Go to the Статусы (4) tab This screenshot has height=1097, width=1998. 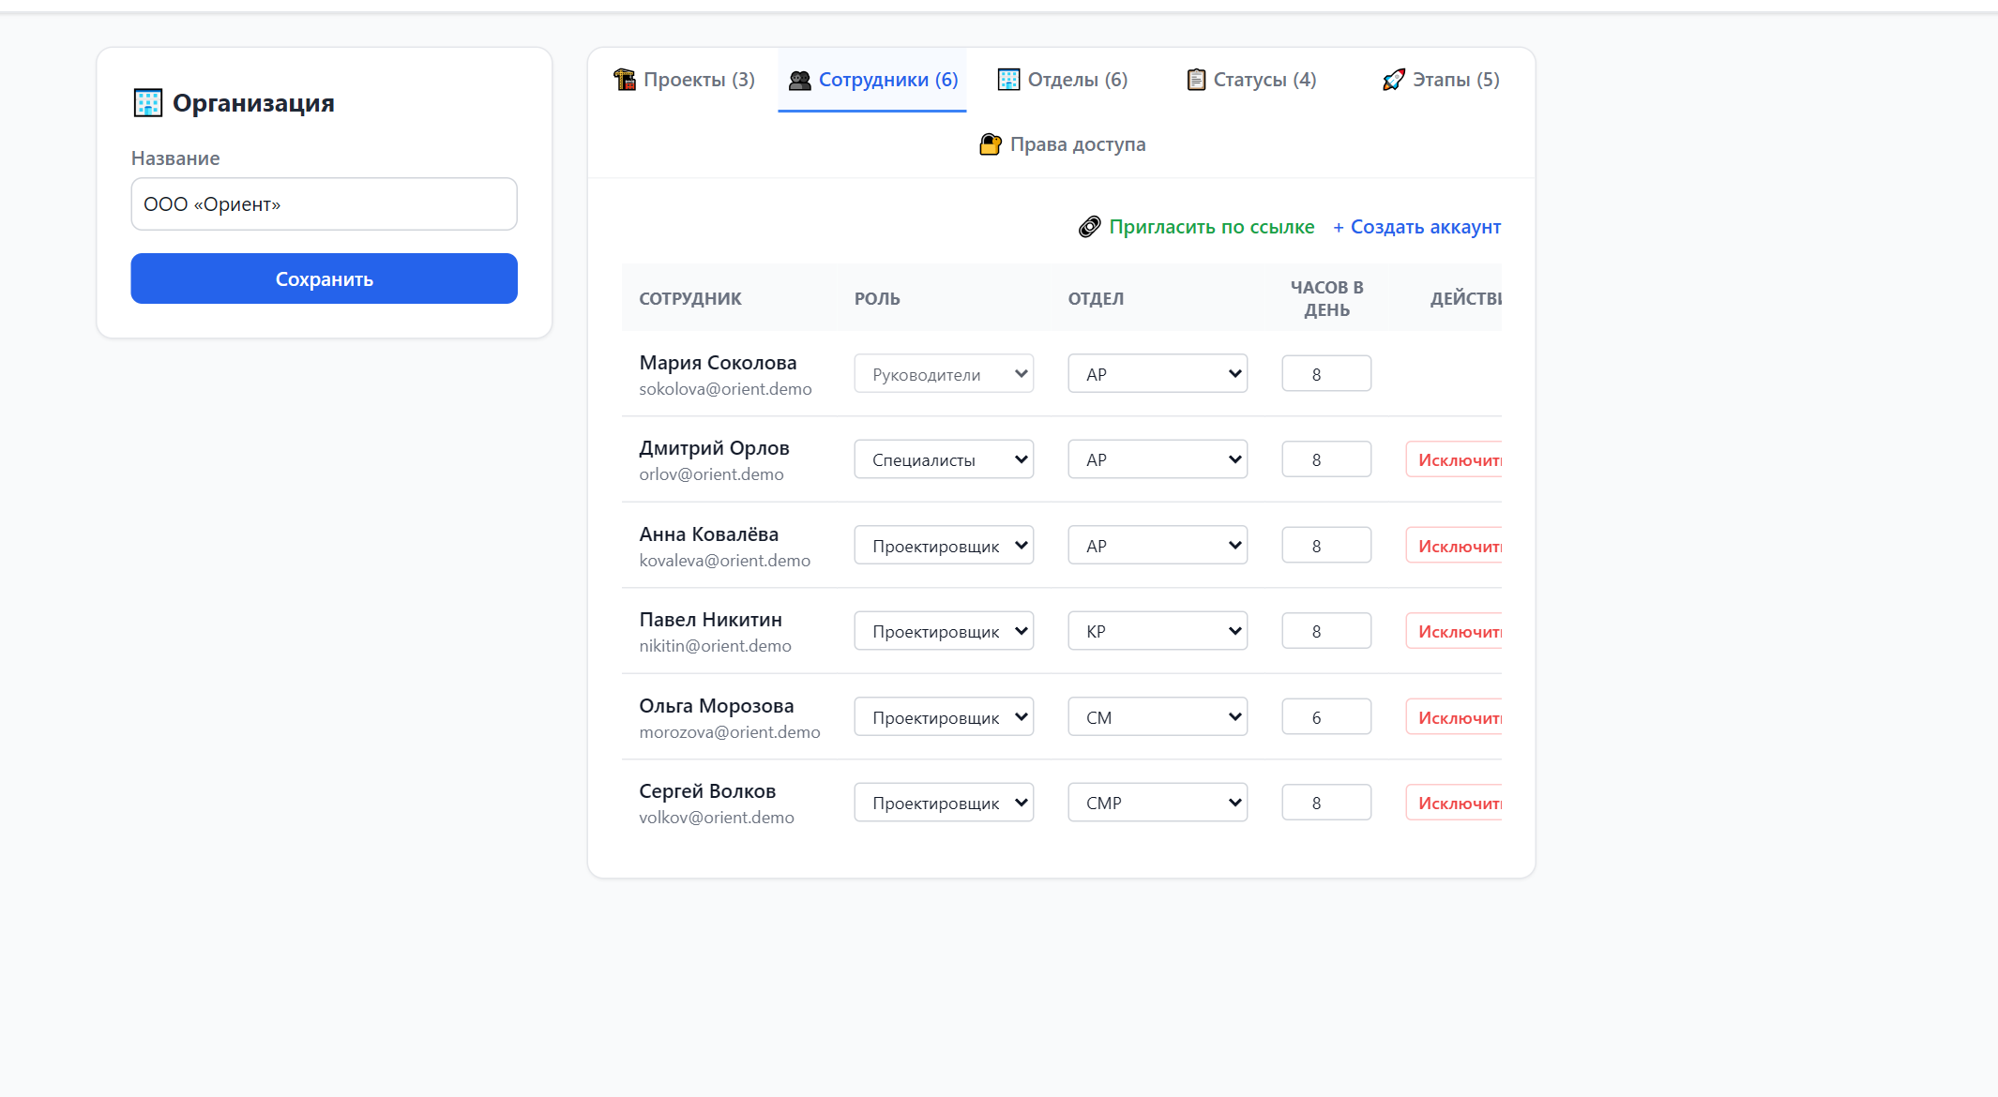1251,80
